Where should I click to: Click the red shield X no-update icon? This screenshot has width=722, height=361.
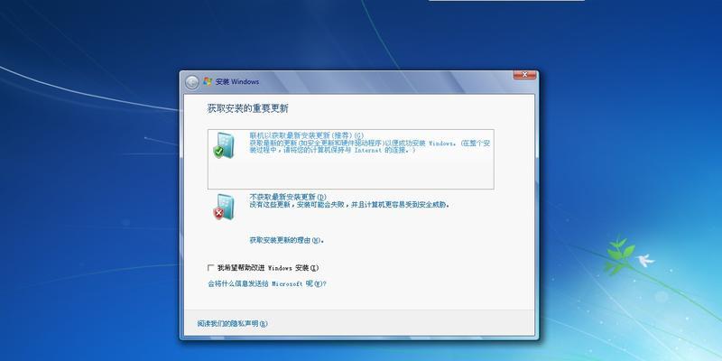[224, 207]
